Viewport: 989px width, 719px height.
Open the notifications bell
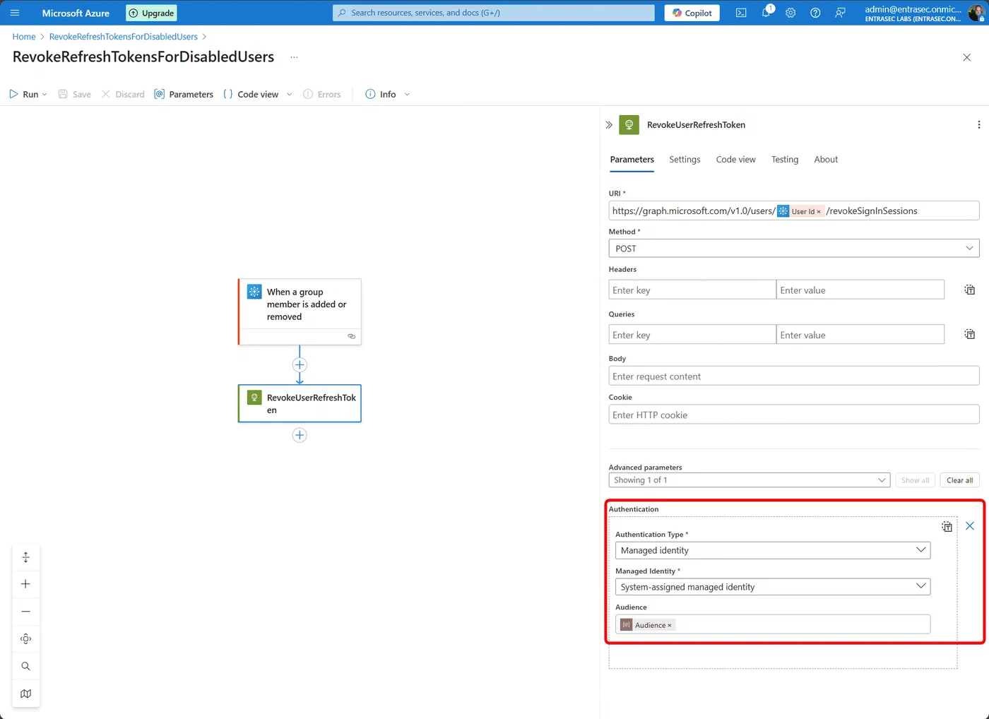coord(766,13)
